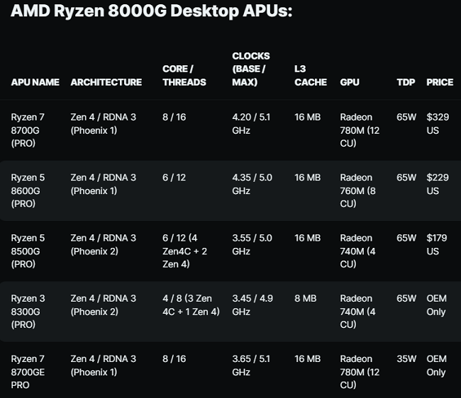The height and width of the screenshot is (398, 461).
Task: Click the 6 / 12 (4 Zen4C + 2 Zen 4) cell
Action: point(184,251)
